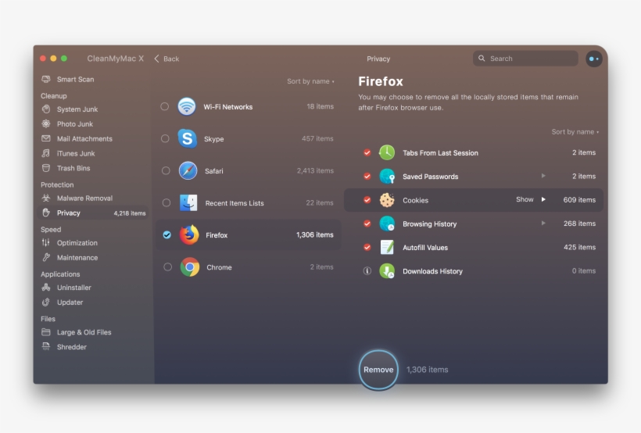Click the Saved Passwords green key icon
The image size is (641, 433).
pos(387,176)
